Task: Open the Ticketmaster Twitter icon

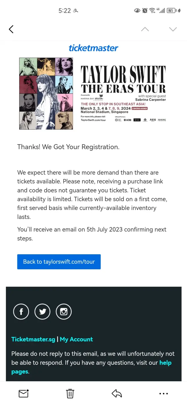Action: [42, 312]
